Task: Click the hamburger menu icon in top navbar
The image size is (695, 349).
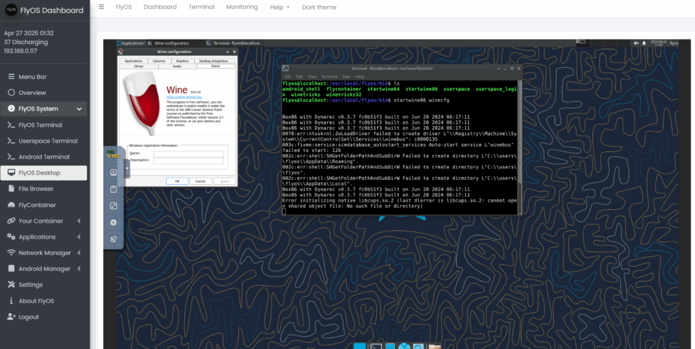Action: pyautogui.click(x=101, y=7)
